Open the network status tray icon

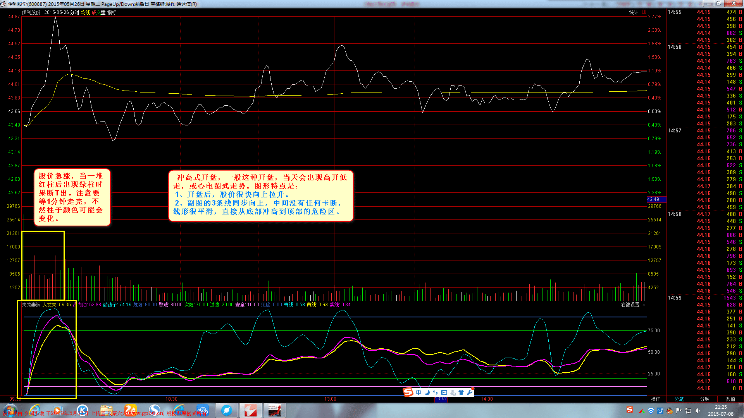688,411
